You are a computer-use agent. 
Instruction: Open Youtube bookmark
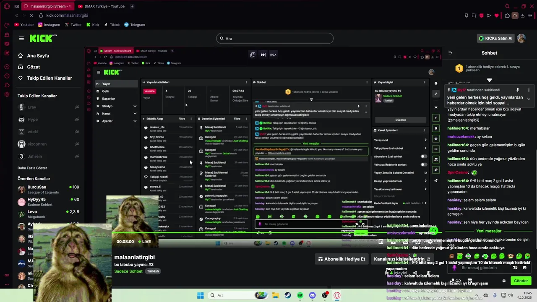click(24, 25)
